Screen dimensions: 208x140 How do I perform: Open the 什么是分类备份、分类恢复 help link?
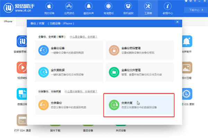82,91
